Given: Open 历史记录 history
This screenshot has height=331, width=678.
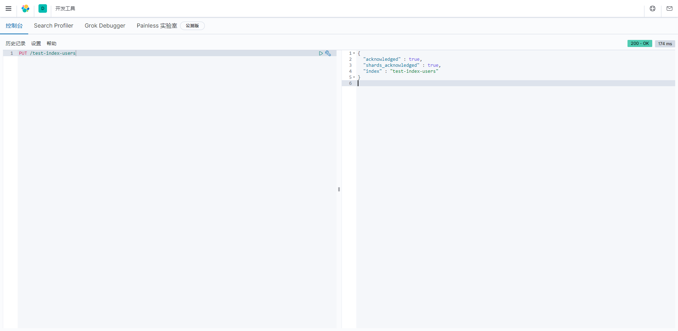Looking at the screenshot, I should point(16,43).
